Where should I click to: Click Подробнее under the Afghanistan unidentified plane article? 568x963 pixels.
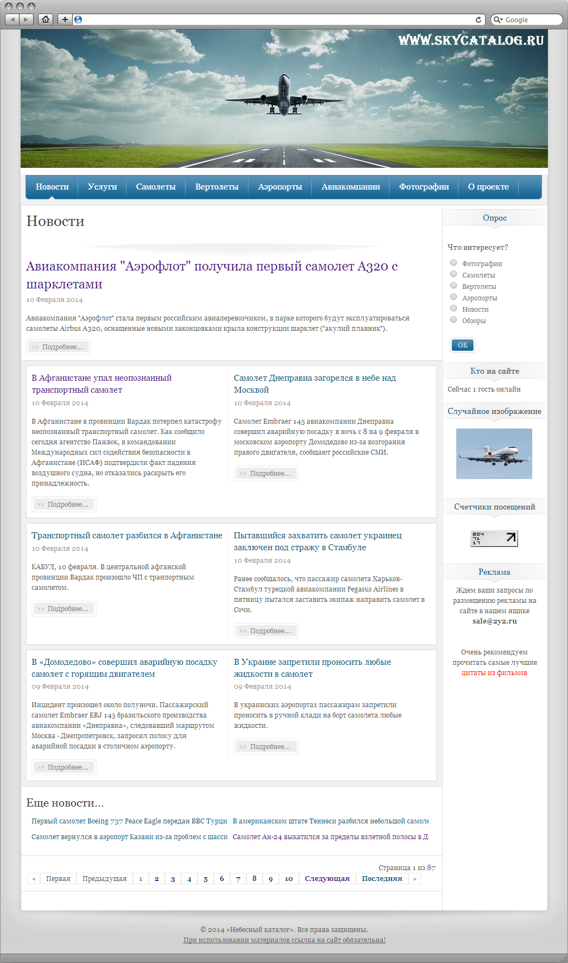pos(64,504)
